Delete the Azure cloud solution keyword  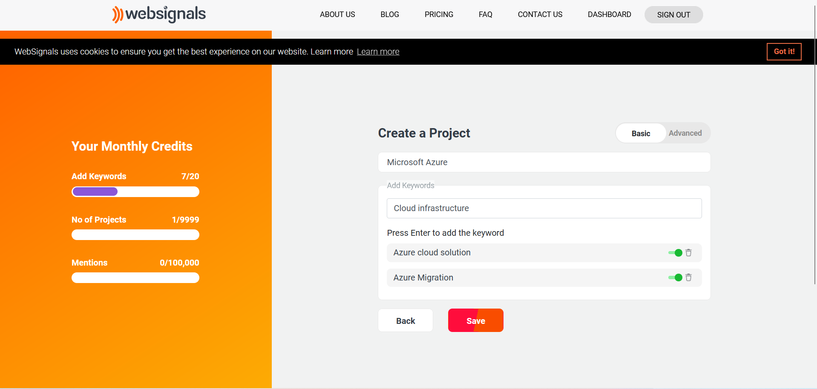click(x=688, y=253)
